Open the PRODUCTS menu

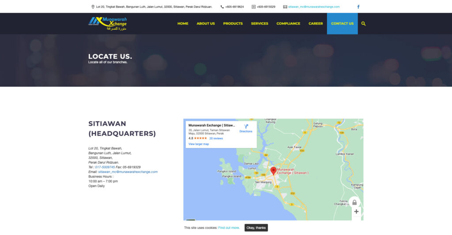point(233,24)
